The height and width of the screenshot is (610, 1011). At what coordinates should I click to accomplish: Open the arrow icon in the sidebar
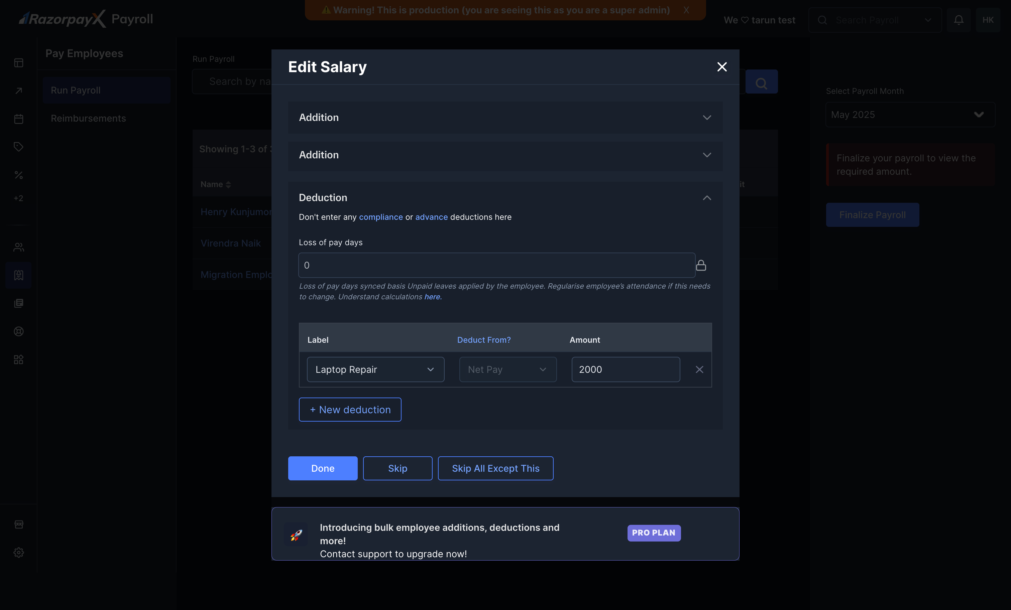point(18,91)
